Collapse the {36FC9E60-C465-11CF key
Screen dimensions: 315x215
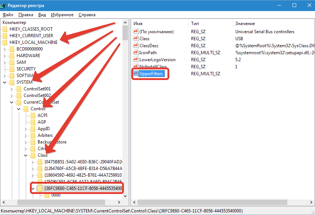33,188
